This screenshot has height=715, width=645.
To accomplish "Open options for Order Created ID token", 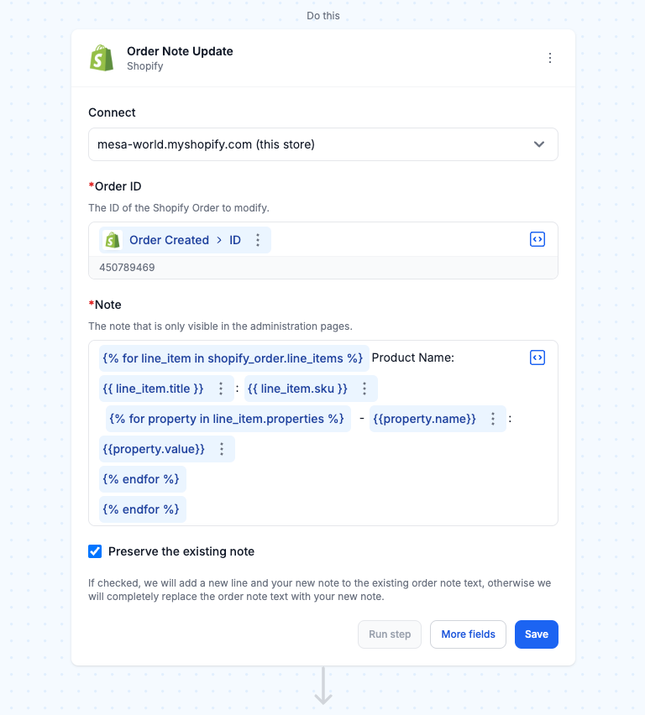I will click(258, 240).
